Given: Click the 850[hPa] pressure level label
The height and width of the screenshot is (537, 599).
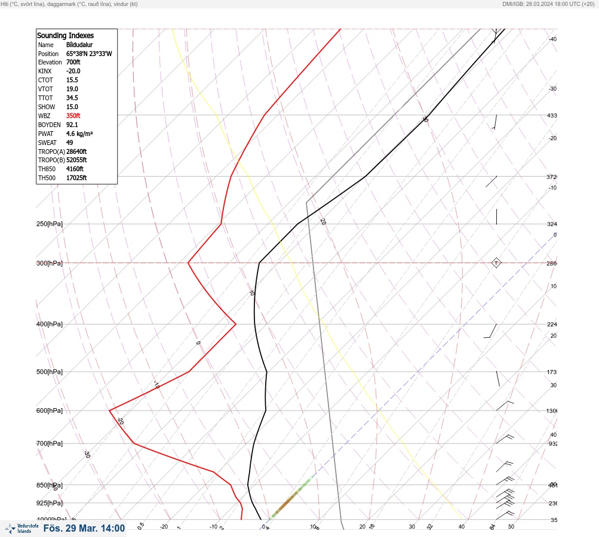Looking at the screenshot, I should (x=50, y=485).
